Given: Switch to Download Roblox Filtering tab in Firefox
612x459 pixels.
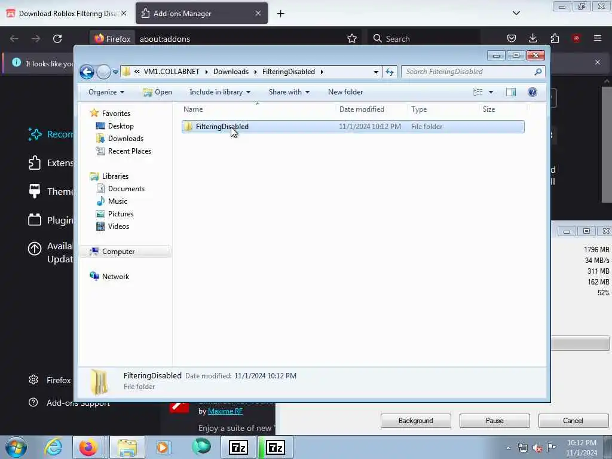Looking at the screenshot, I should click(67, 14).
